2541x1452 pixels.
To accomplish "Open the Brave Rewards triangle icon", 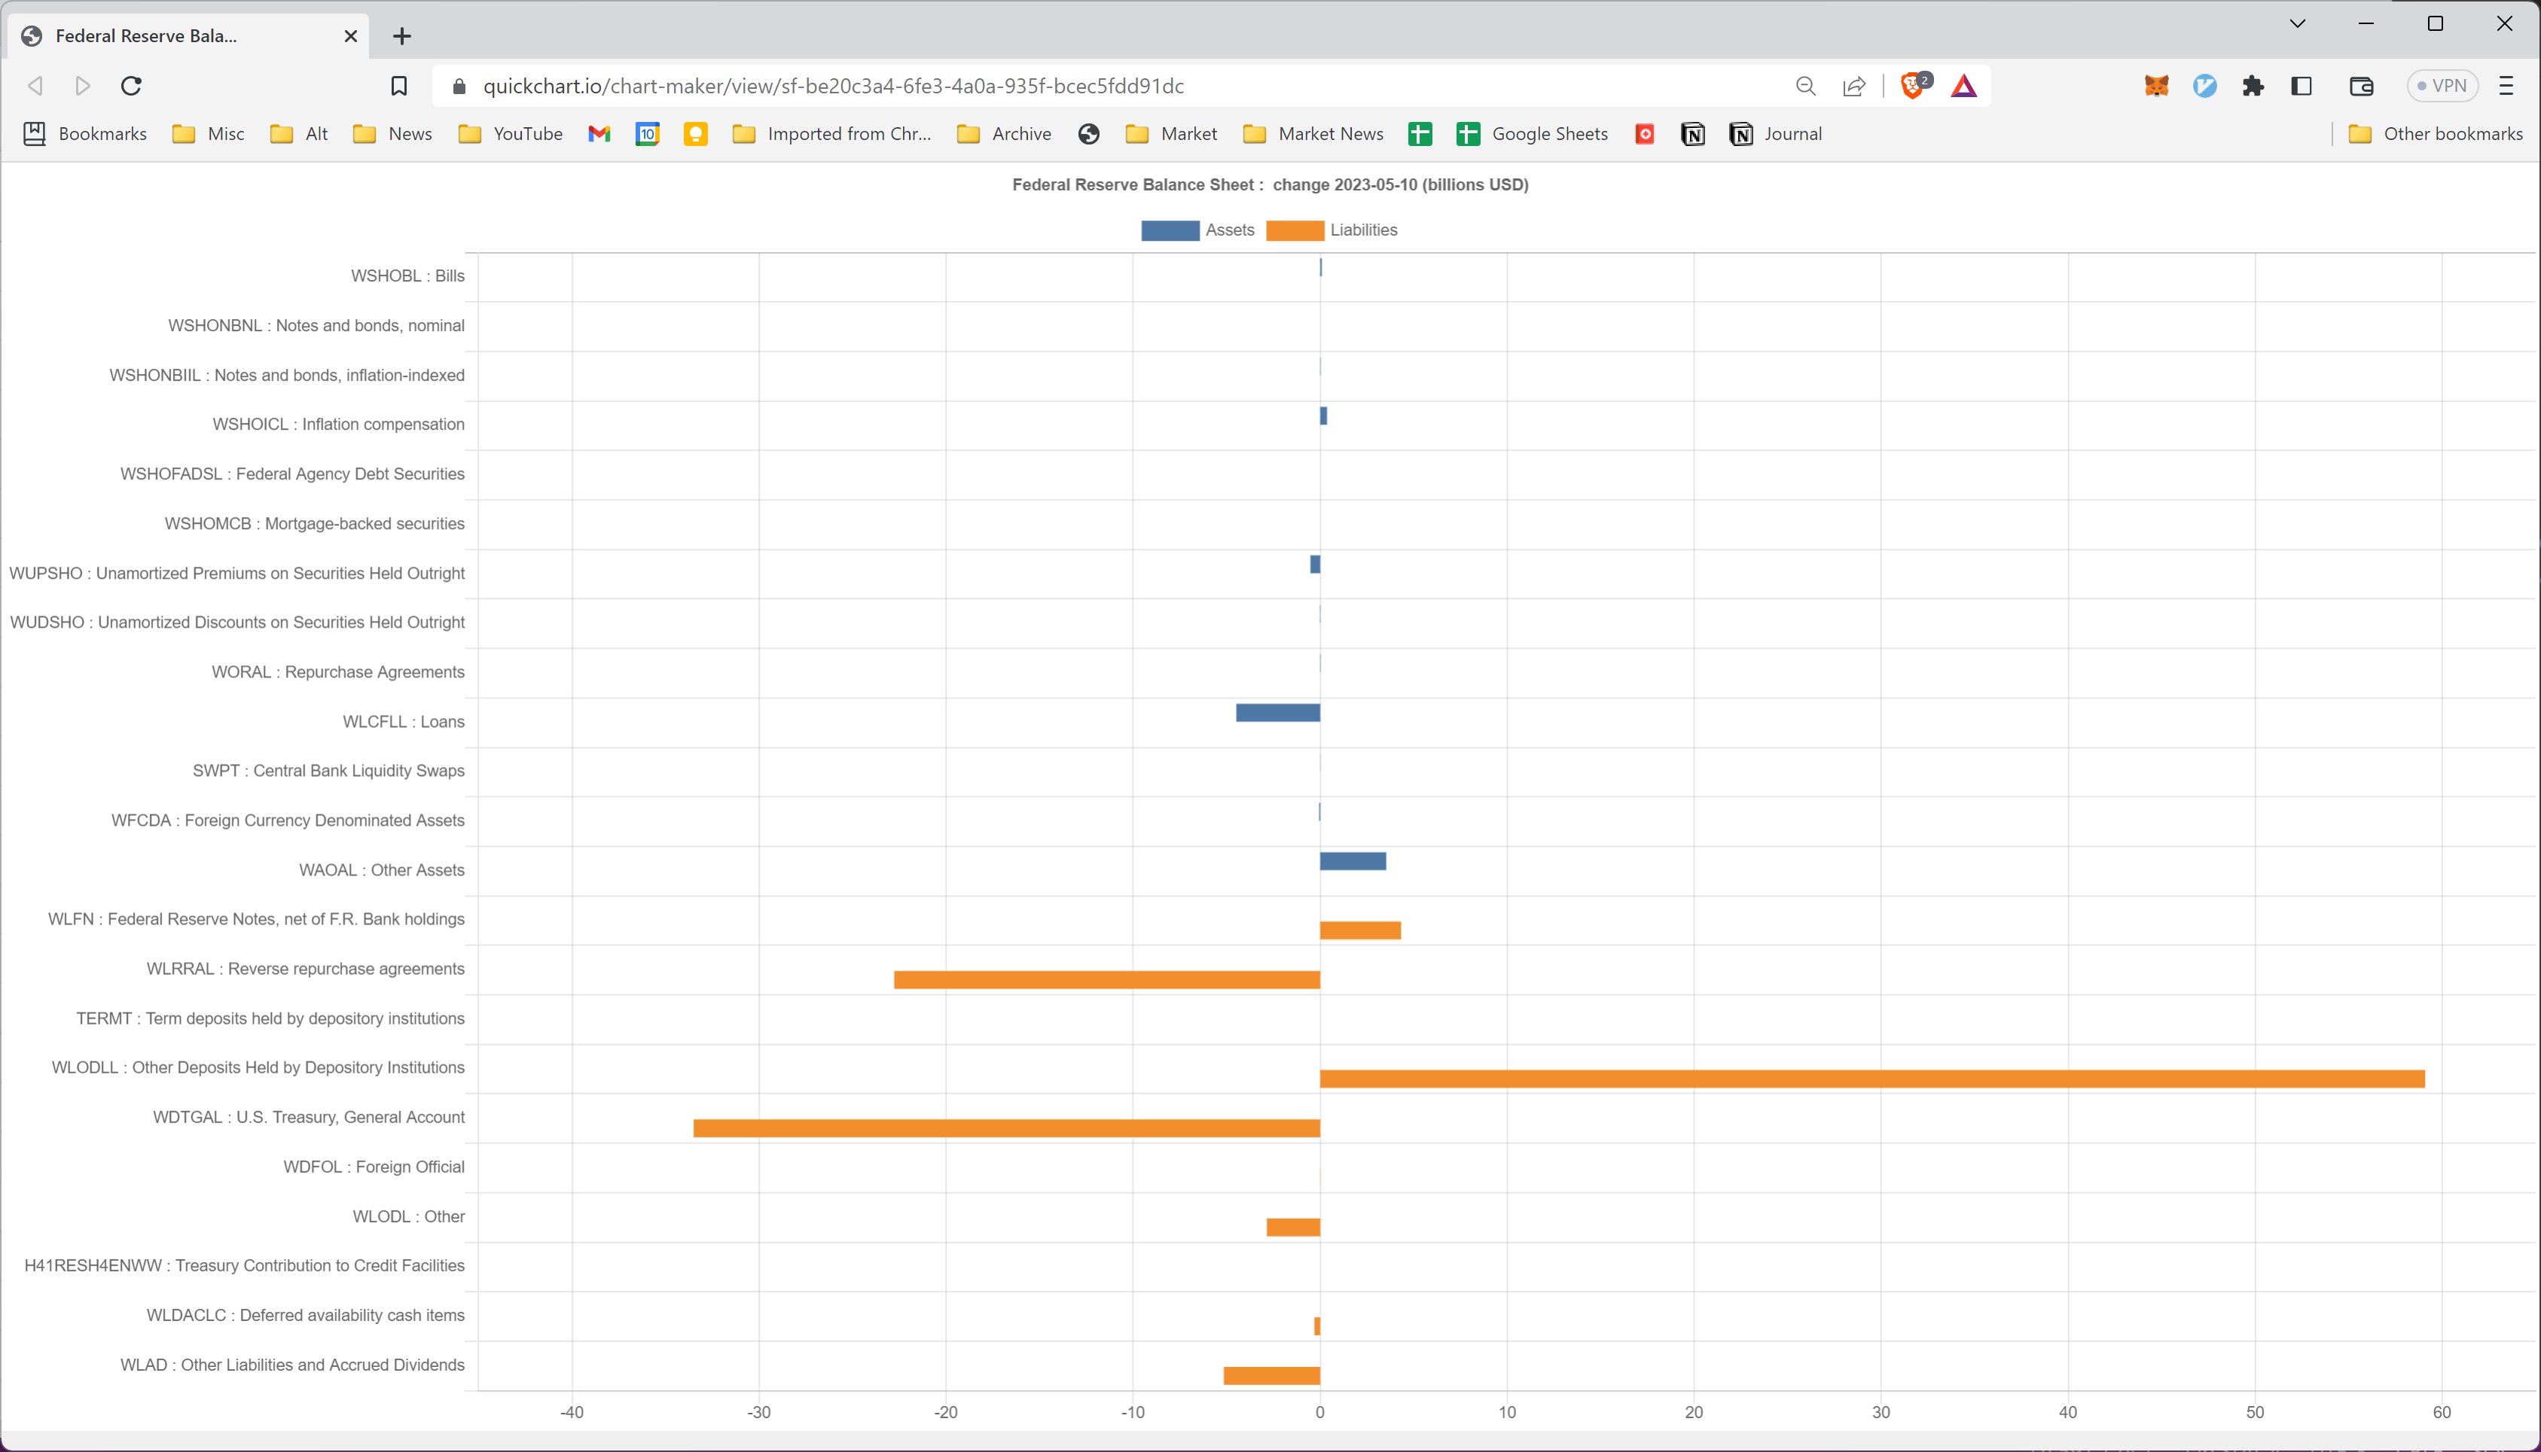I will [1963, 86].
